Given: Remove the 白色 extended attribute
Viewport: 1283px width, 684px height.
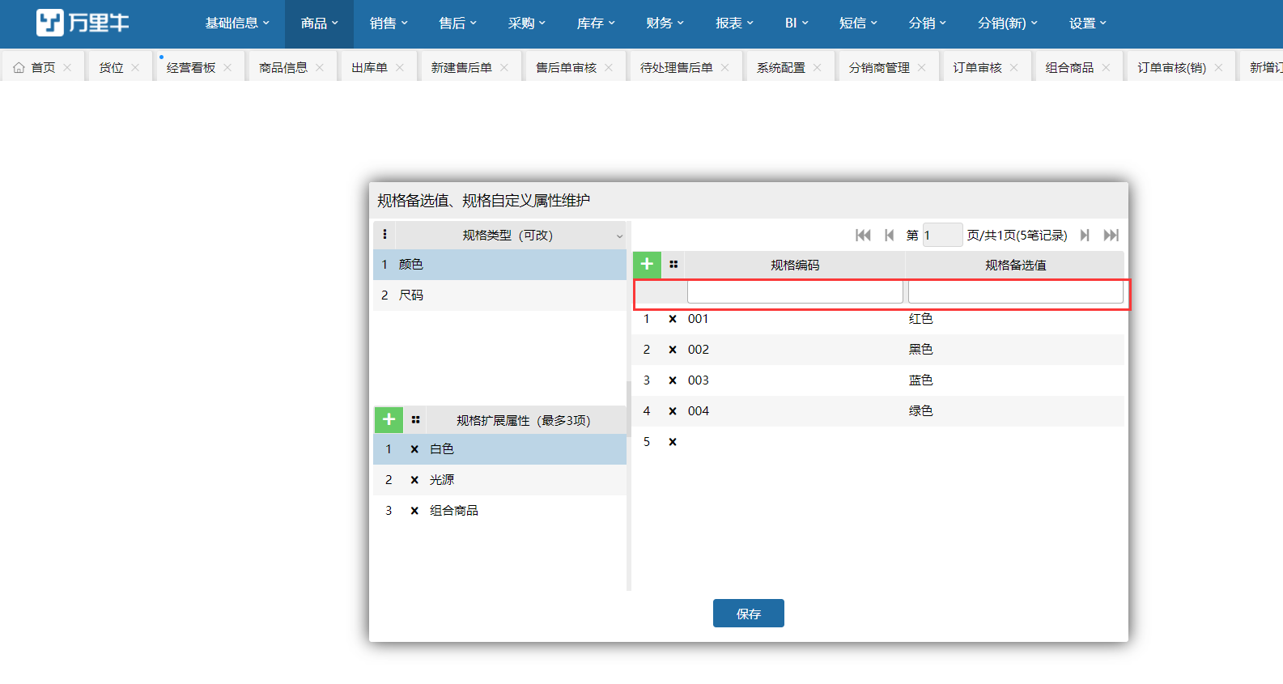Looking at the screenshot, I should (414, 449).
